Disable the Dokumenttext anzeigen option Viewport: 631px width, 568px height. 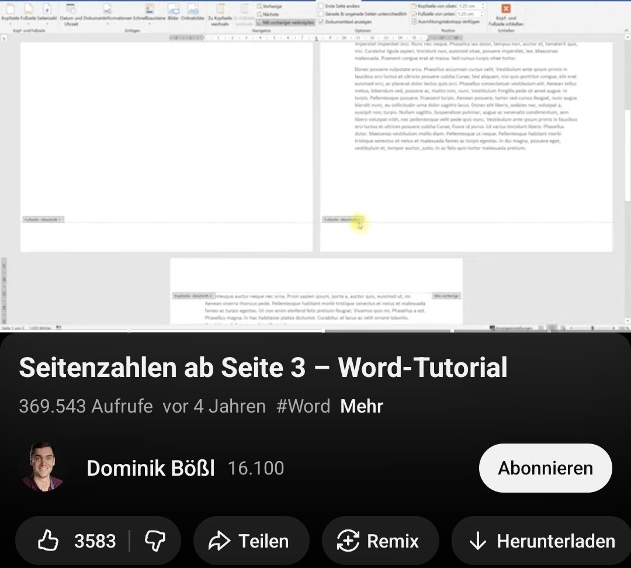(321, 22)
